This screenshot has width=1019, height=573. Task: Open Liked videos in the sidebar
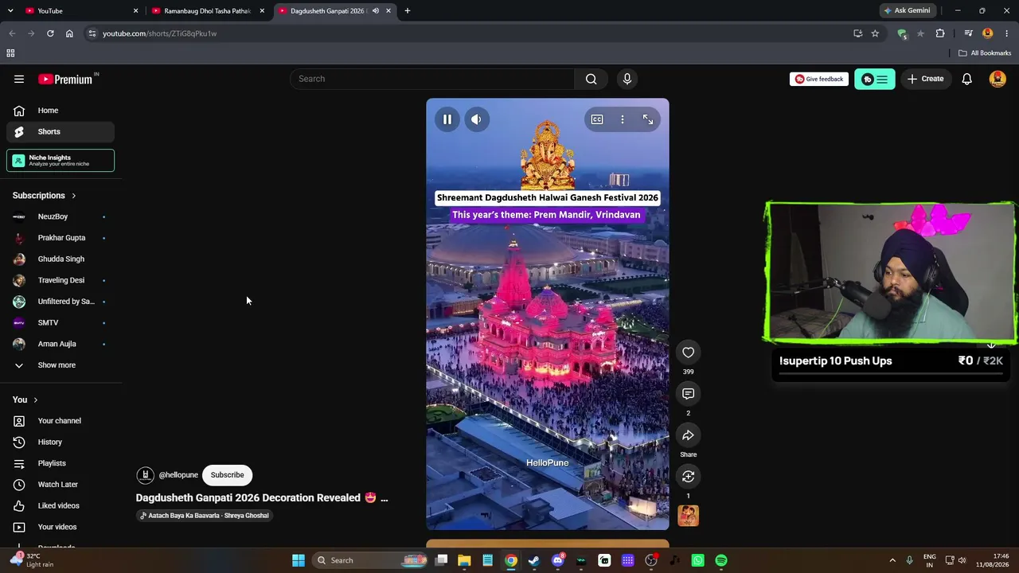point(61,505)
